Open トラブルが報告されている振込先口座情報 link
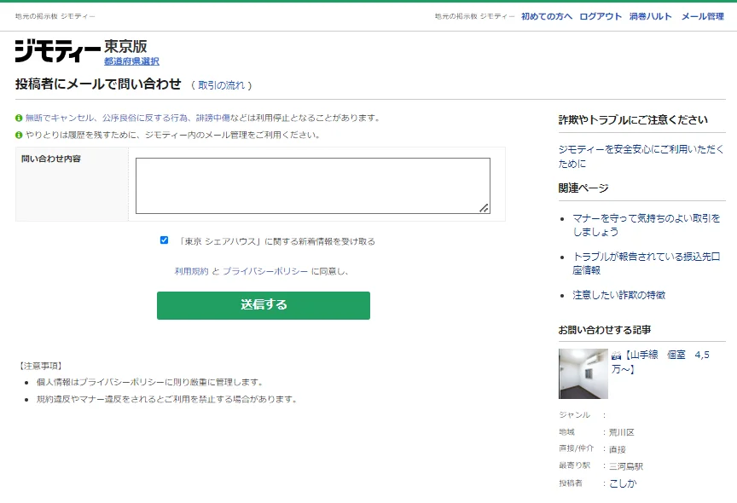 (647, 263)
